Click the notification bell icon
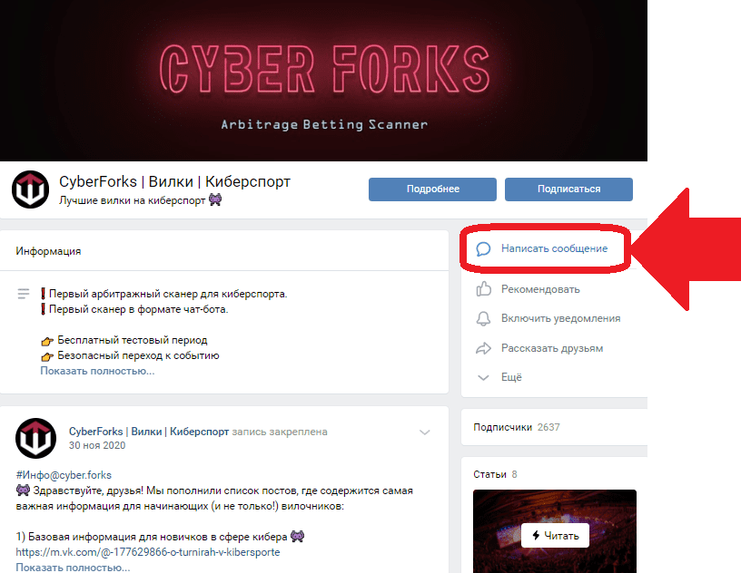The width and height of the screenshot is (741, 573). tap(484, 319)
